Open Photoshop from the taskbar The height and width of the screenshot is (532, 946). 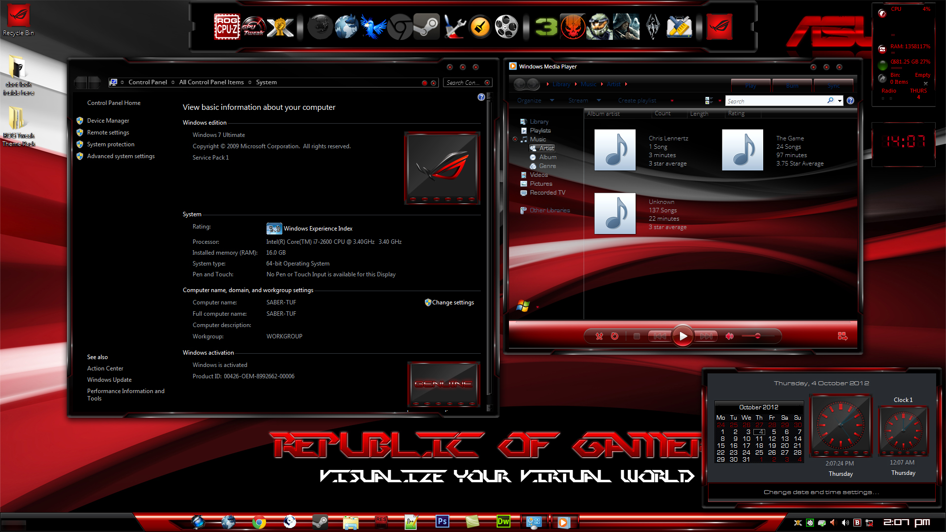tap(442, 521)
